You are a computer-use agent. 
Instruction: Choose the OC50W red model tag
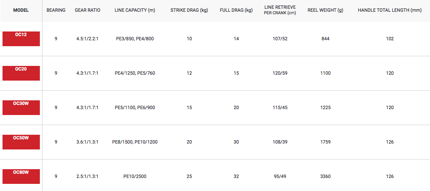[21, 142]
